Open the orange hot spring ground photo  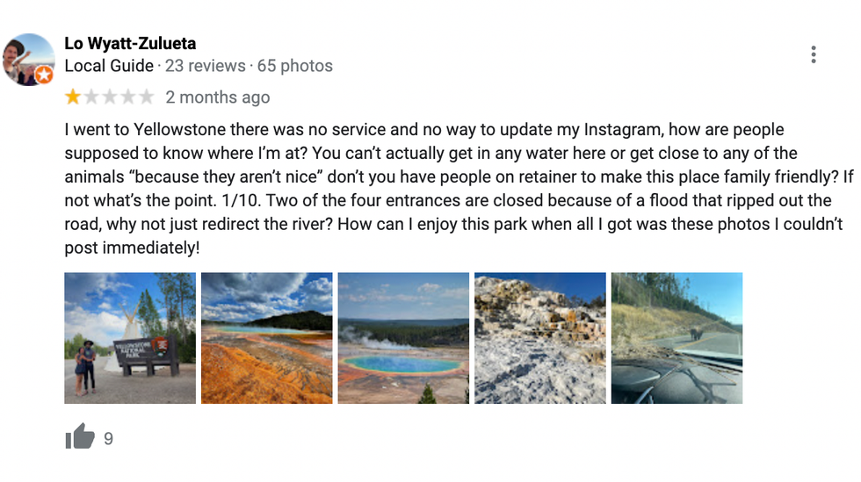[266, 338]
